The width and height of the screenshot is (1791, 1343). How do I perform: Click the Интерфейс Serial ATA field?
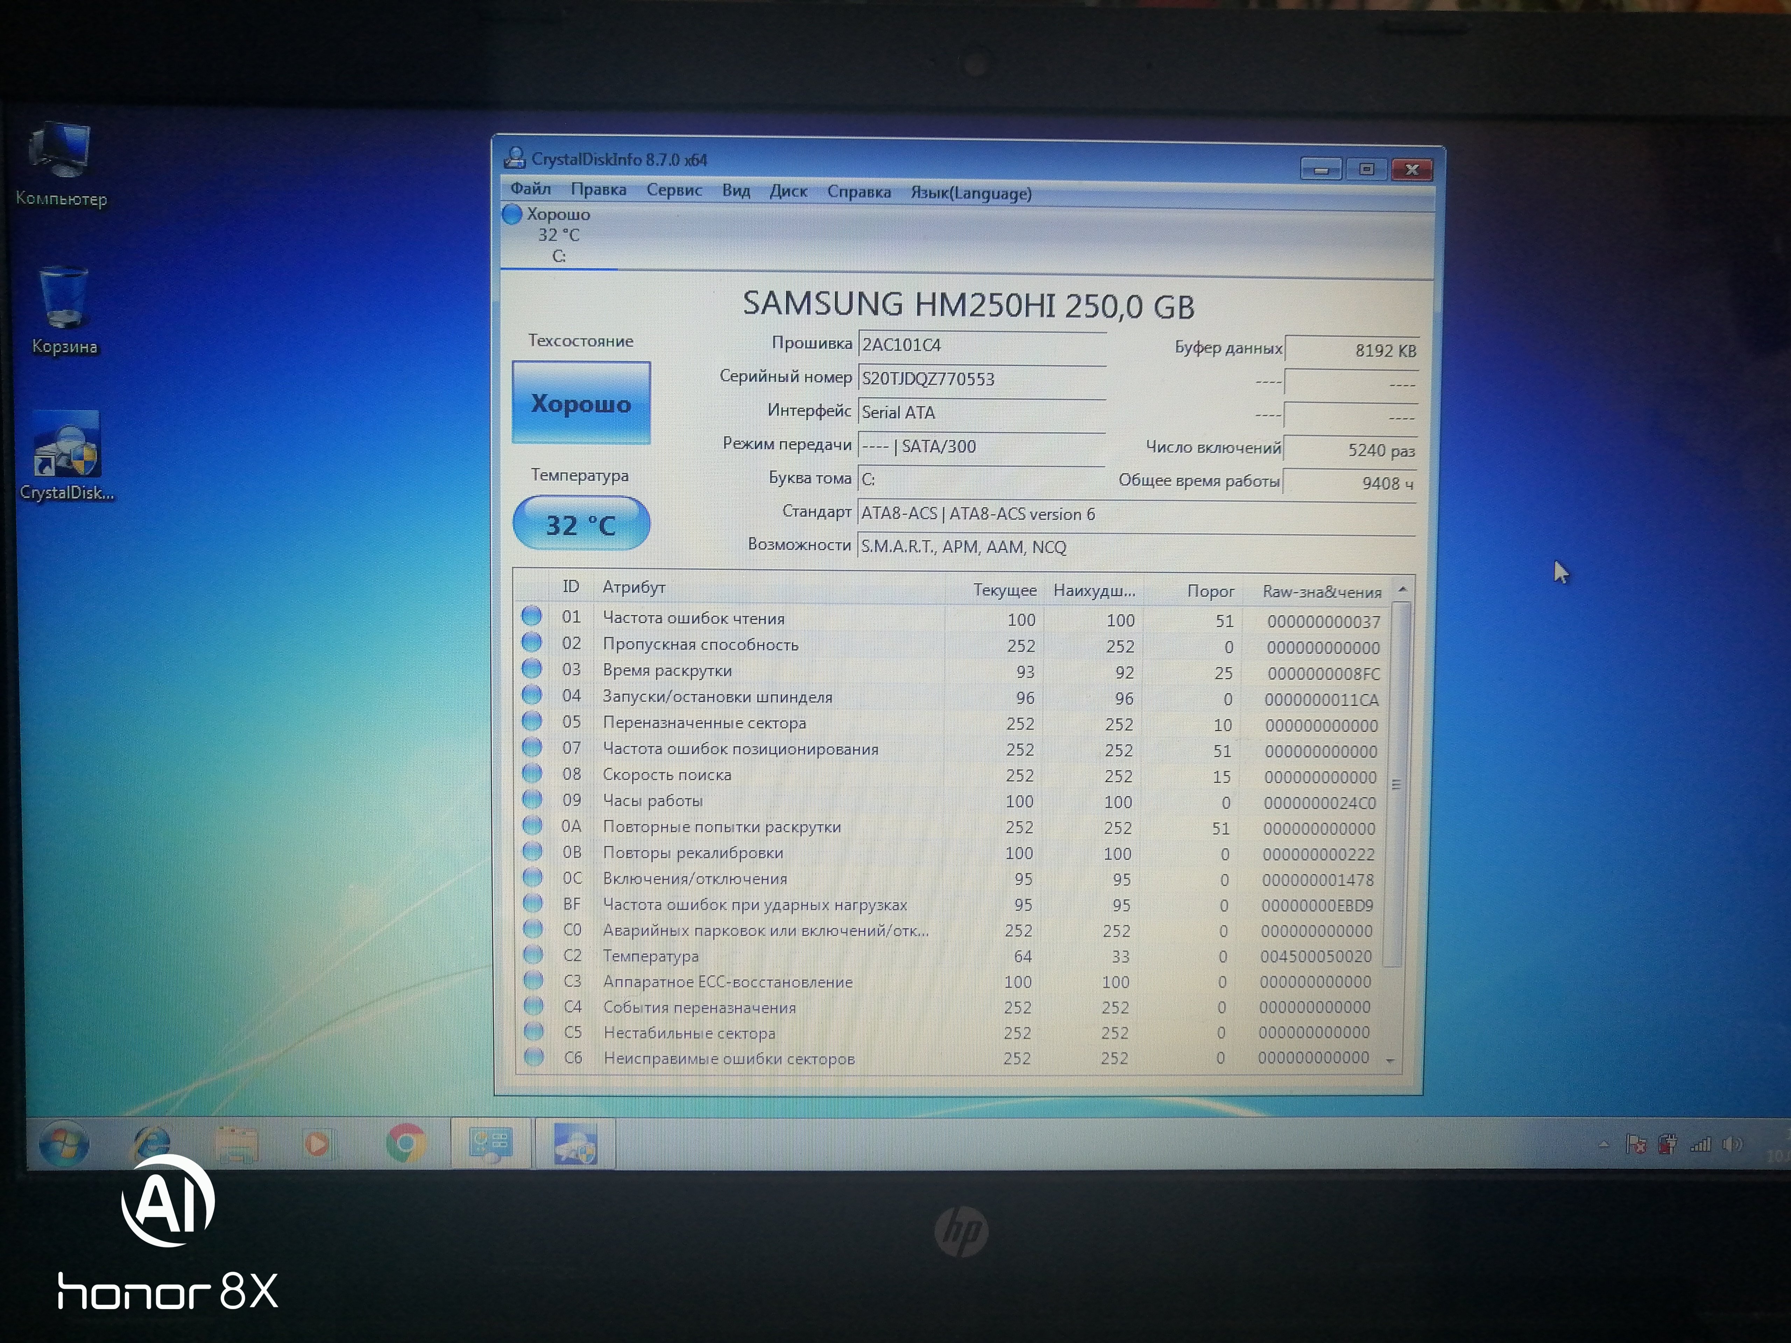(x=981, y=413)
